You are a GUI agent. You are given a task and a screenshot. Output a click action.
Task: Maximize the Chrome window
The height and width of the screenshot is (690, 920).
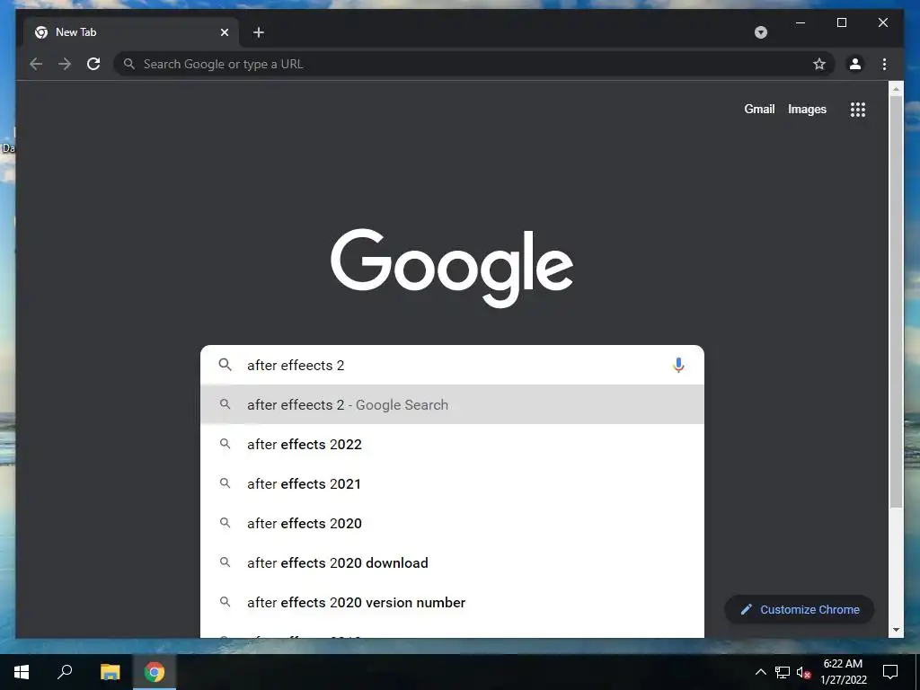pos(841,22)
